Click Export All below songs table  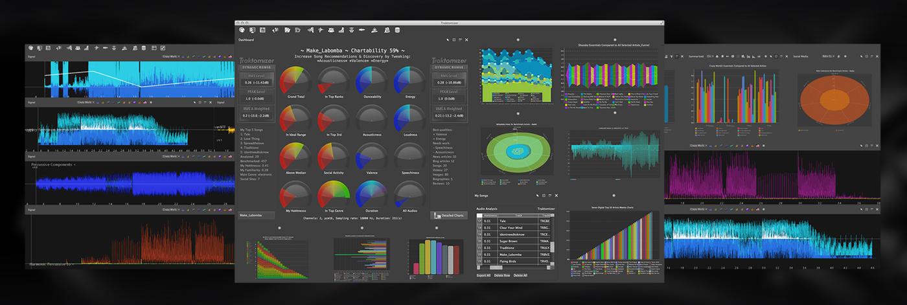483,275
